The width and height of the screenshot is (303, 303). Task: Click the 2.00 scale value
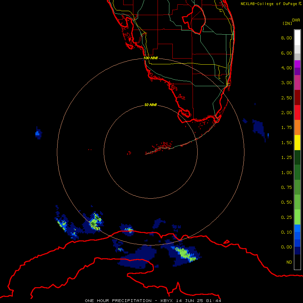tap(287, 113)
